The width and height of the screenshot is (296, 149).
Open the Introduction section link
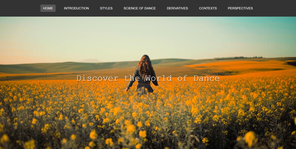tap(76, 8)
